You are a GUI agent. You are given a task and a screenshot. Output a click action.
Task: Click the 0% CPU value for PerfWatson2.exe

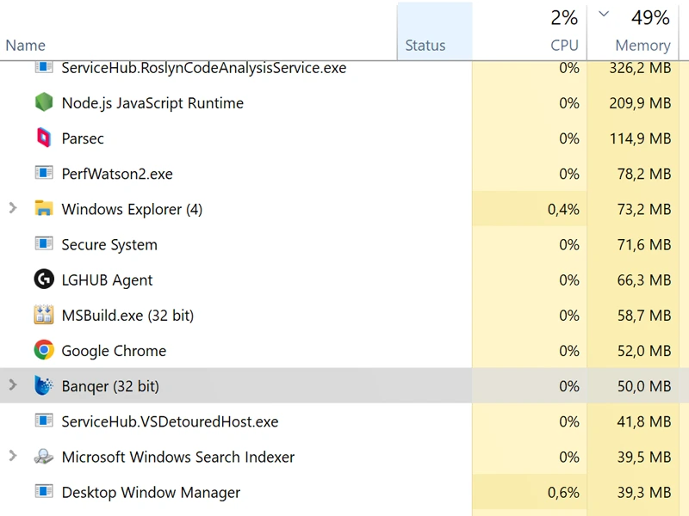pos(569,175)
